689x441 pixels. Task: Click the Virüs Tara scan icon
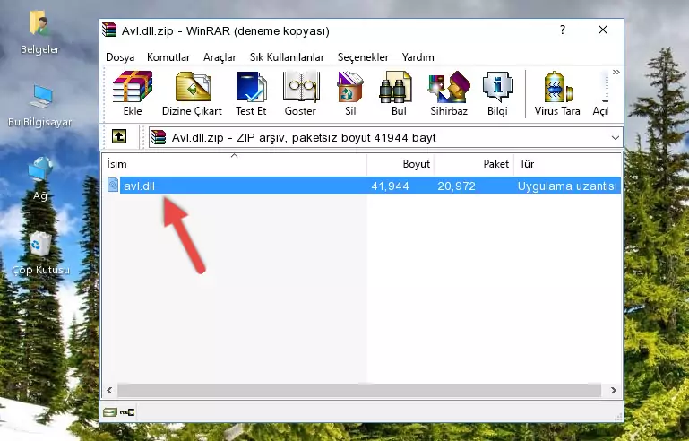(557, 93)
